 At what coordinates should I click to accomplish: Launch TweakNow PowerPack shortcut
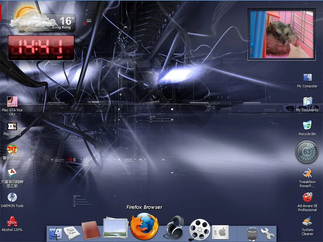(307, 174)
